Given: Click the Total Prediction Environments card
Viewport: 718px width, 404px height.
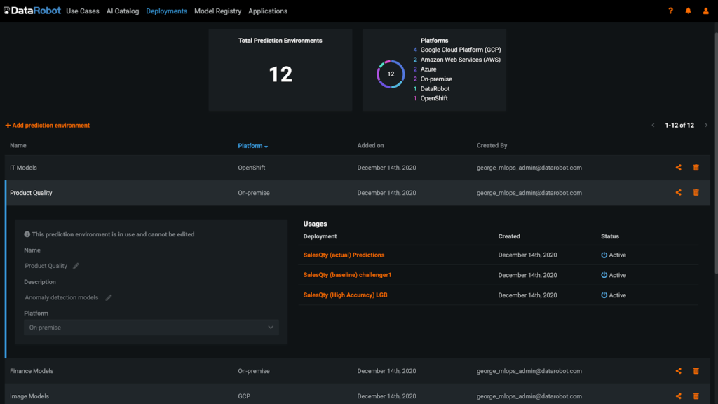Looking at the screenshot, I should (280, 69).
